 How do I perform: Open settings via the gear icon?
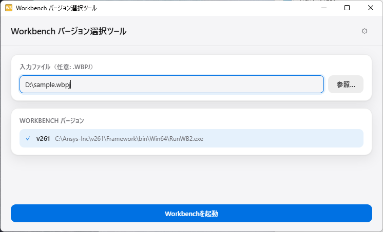(365, 31)
